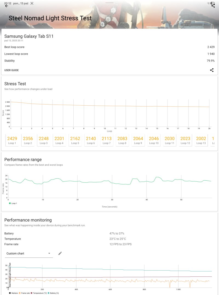219x295 pixels.
Task: Go back using the top-left arrow
Action: (7, 6)
